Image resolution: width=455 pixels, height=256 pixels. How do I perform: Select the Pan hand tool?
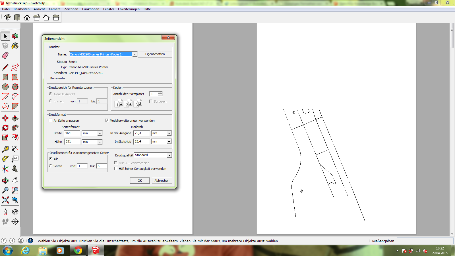point(15,180)
